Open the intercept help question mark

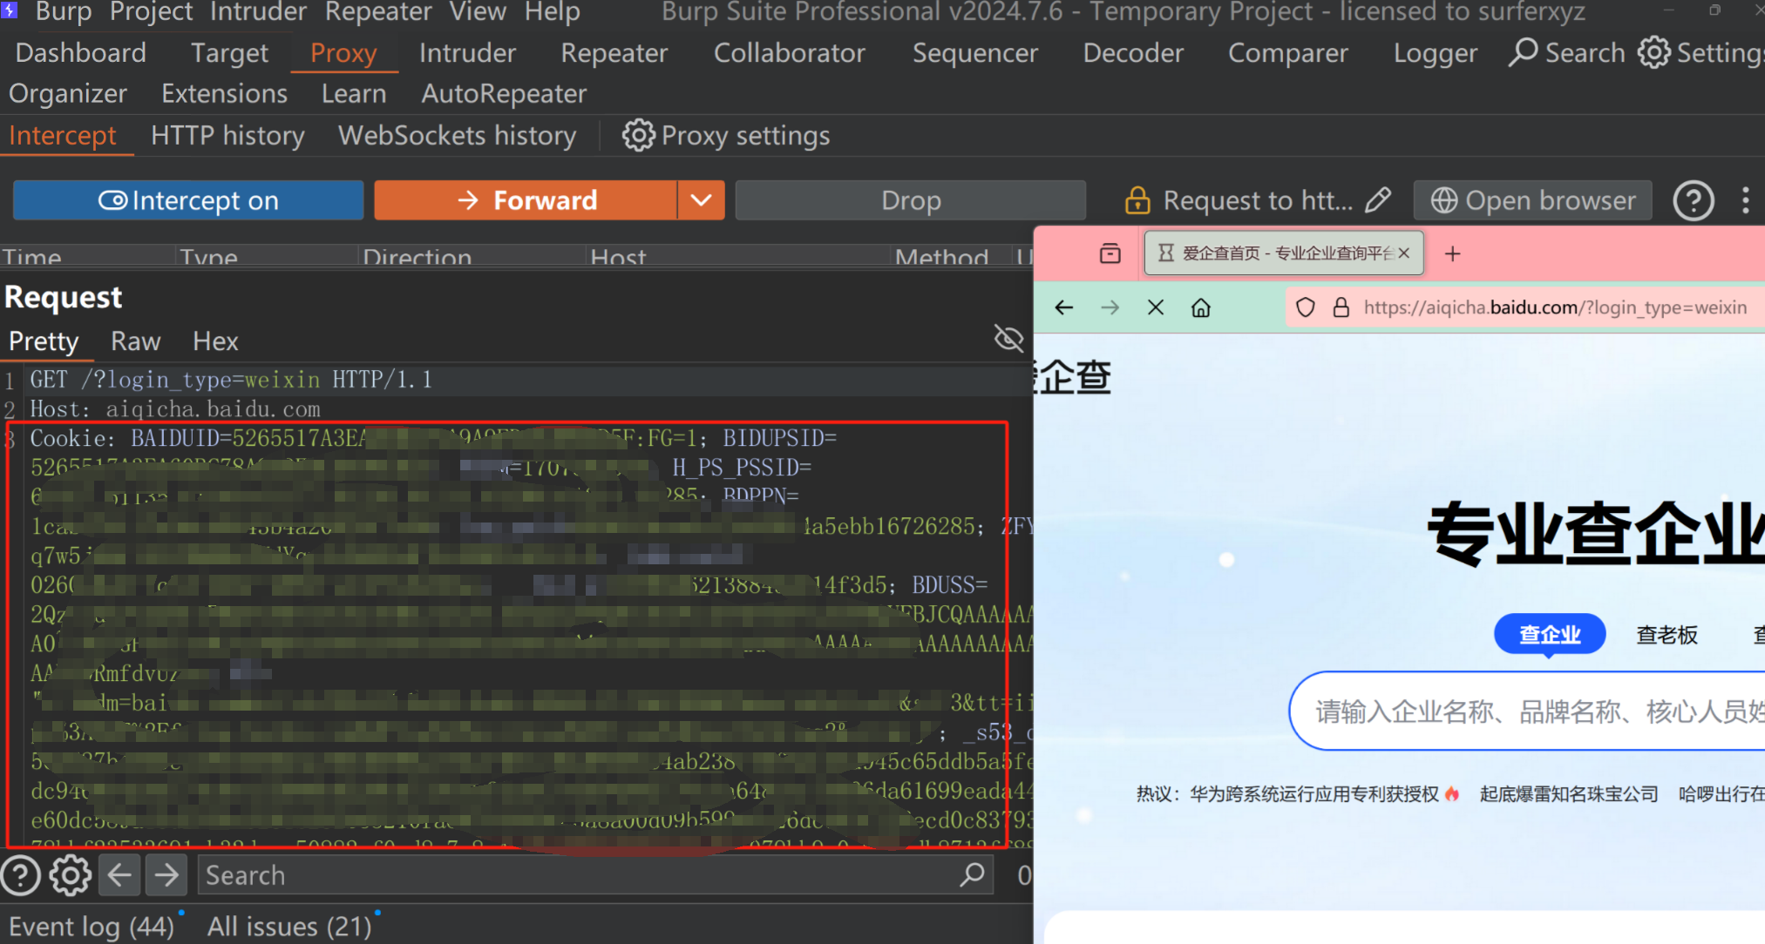coord(1694,201)
